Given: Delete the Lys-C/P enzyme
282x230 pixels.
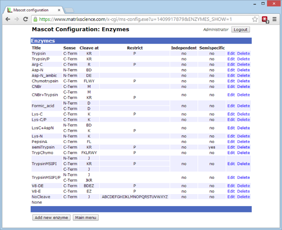Looking at the screenshot, I should pos(243,120).
